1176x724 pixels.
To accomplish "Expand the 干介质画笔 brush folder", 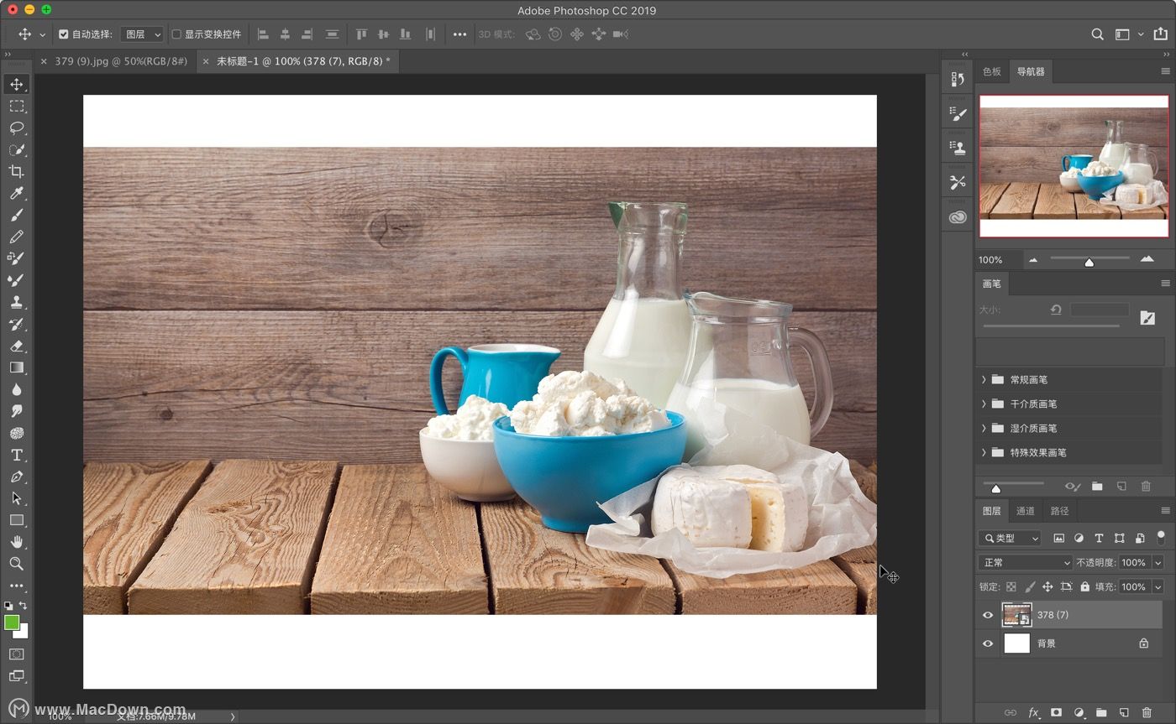I will (x=984, y=404).
